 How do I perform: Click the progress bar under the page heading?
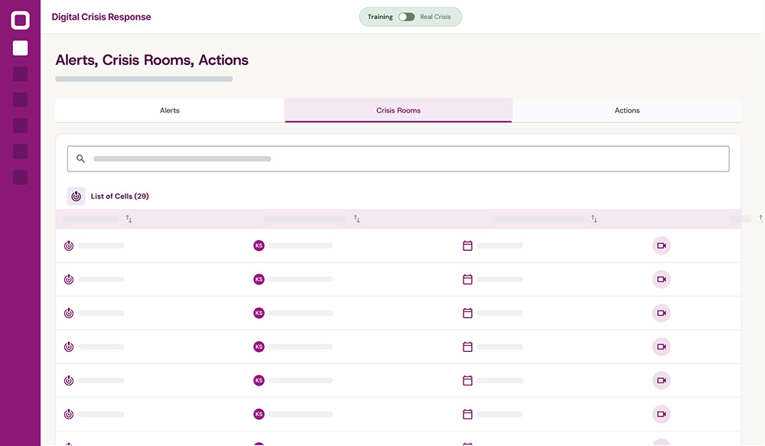143,78
